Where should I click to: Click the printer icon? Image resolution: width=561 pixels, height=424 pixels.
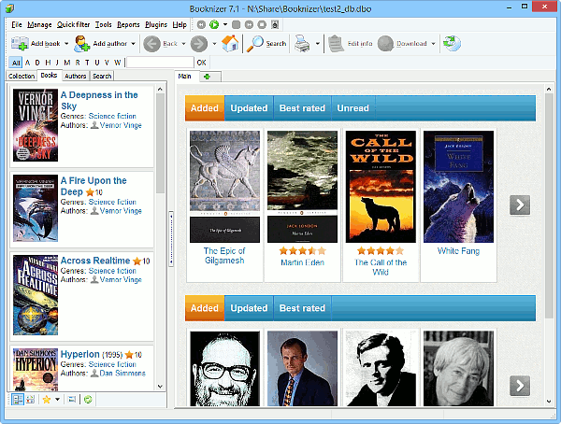pyautogui.click(x=302, y=44)
